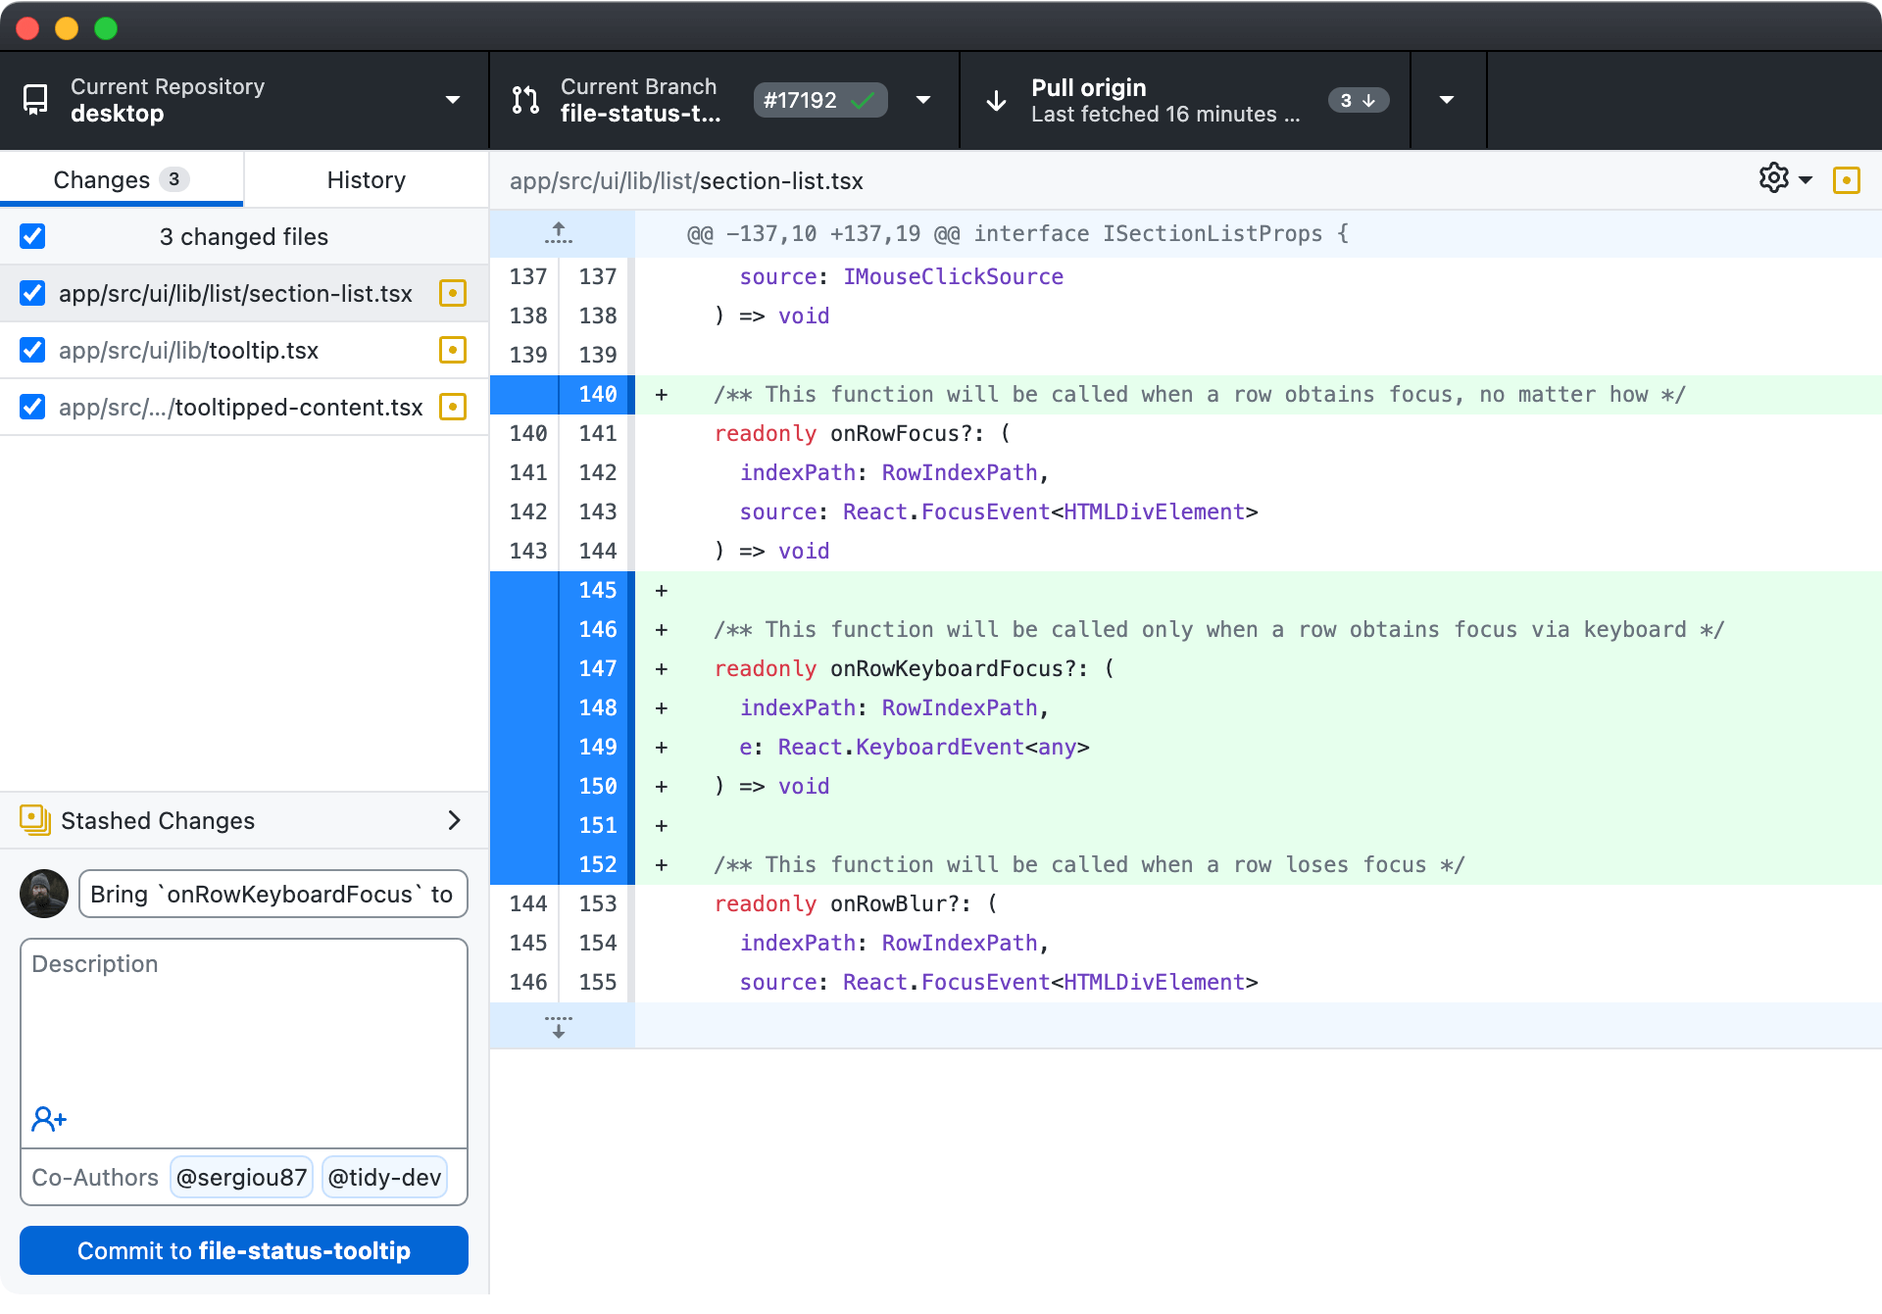Screen dimensions: 1882x1314
Task: Click the repository book icon top-left
Action: click(x=35, y=99)
